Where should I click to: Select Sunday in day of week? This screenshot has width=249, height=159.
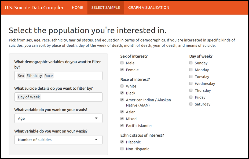tap(191, 63)
